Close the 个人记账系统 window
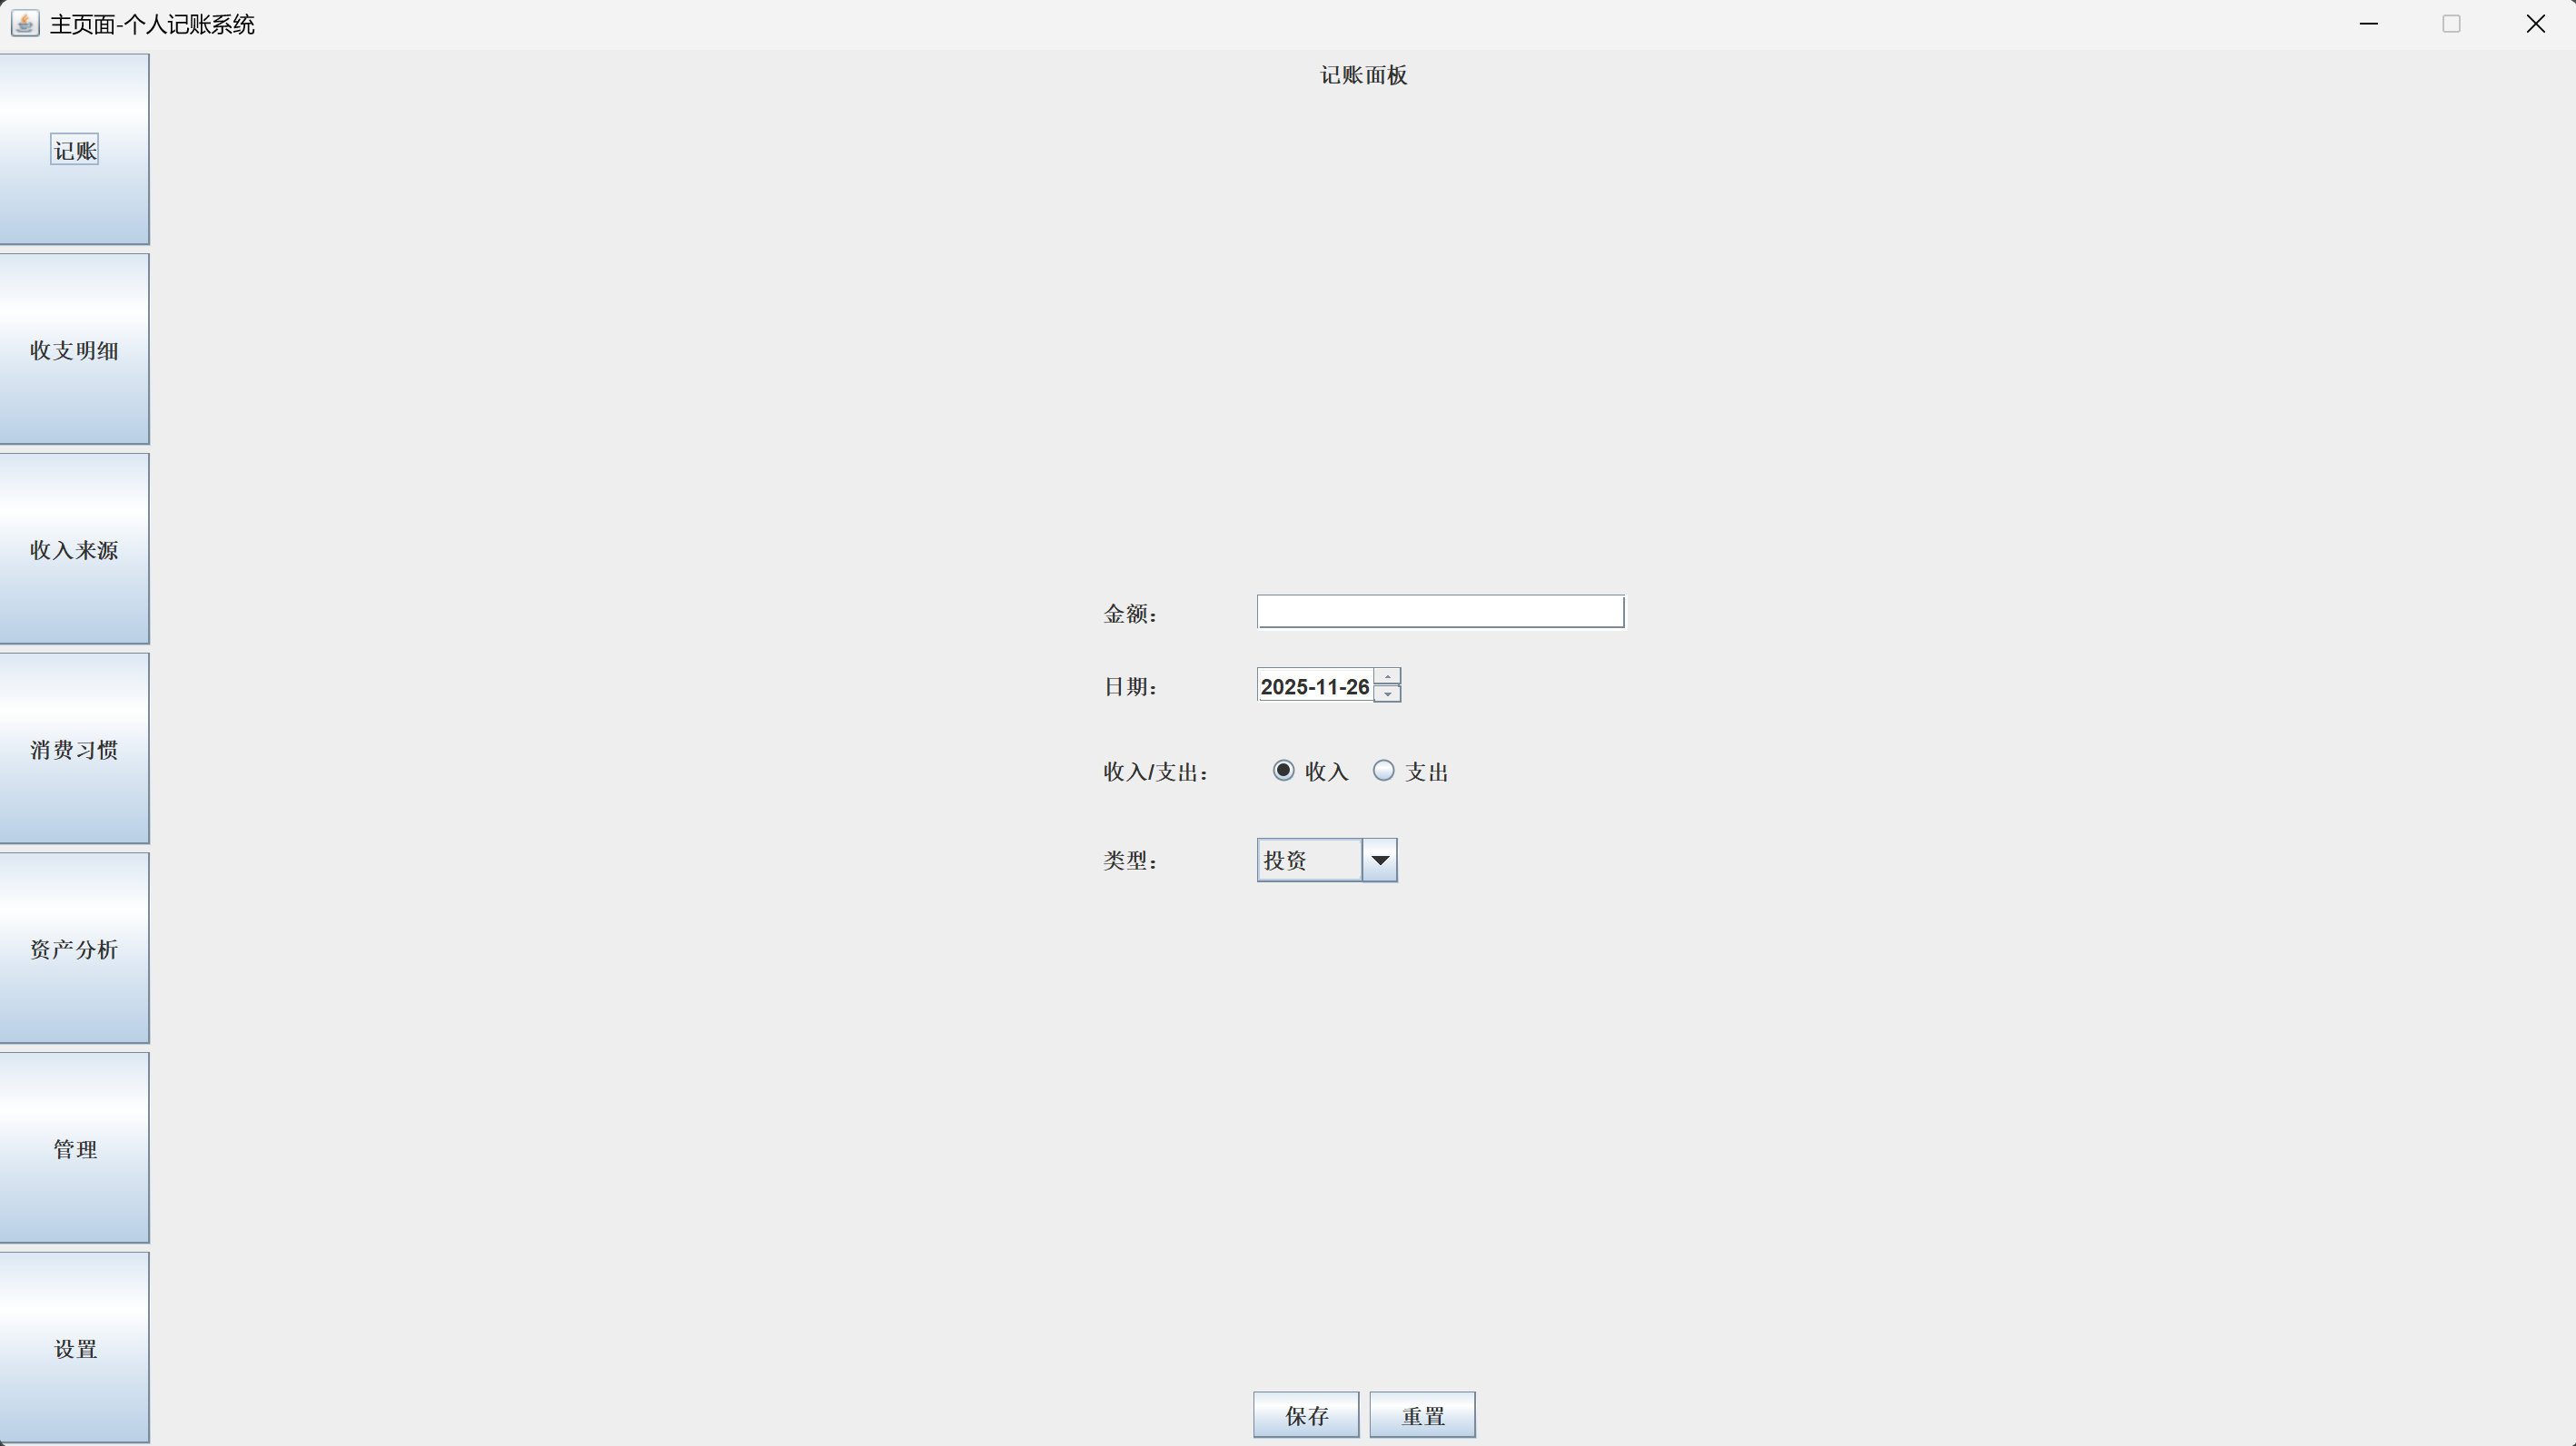The width and height of the screenshot is (2576, 1446). pyautogui.click(x=2535, y=23)
